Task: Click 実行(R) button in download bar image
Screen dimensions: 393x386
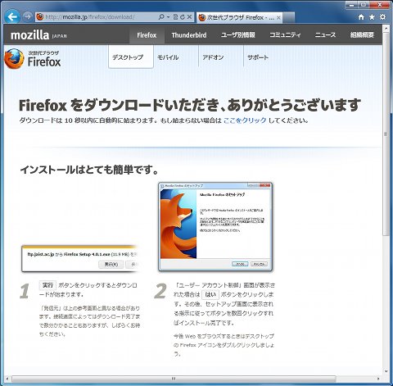Action: tap(111, 264)
